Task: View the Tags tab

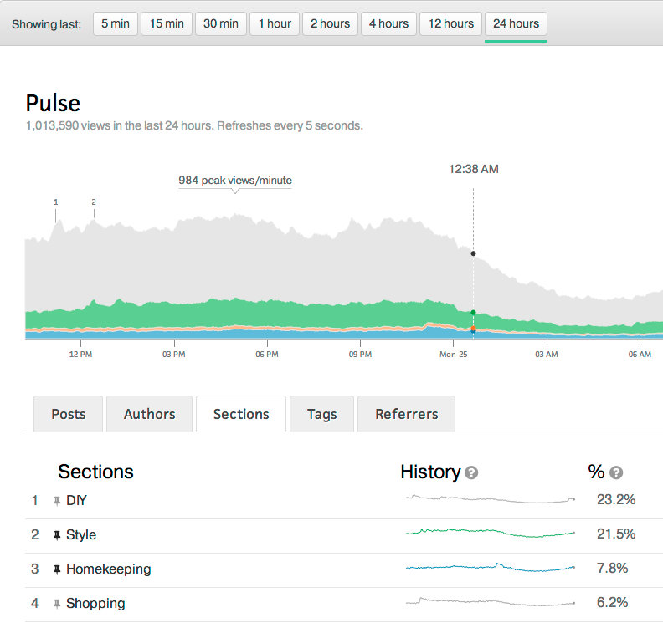Action: point(321,414)
